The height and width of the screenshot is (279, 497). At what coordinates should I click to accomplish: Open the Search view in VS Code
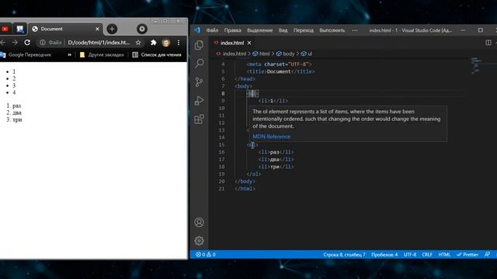point(199,64)
